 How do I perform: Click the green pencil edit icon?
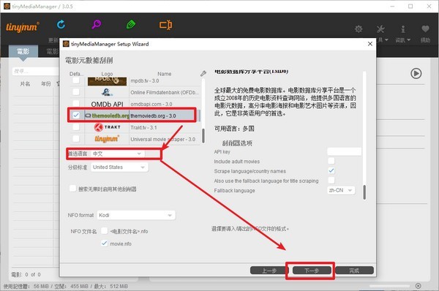(131, 25)
